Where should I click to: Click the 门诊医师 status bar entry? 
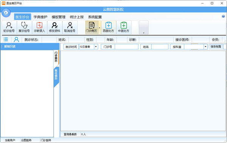click(46, 140)
